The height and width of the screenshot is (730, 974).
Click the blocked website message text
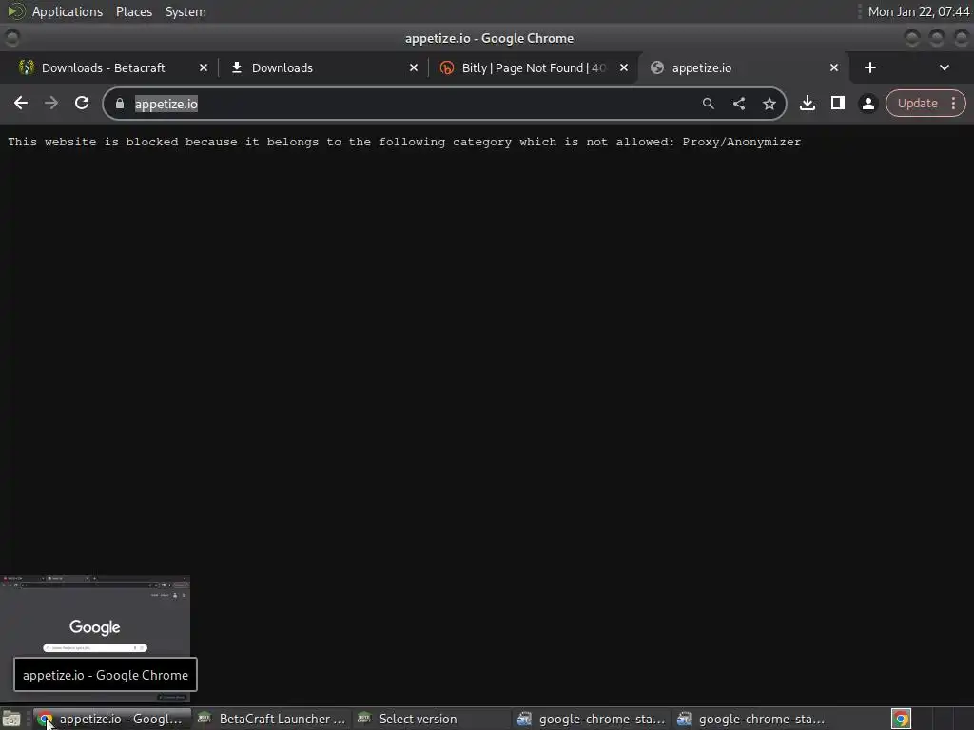[x=404, y=143]
